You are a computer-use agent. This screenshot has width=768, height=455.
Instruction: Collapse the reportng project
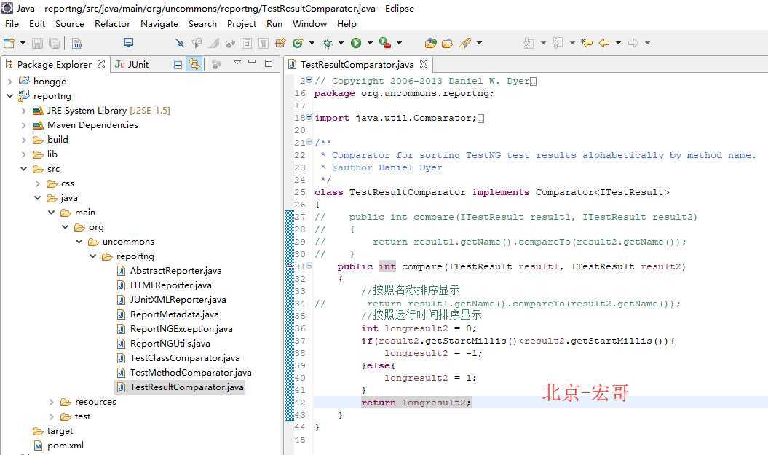pos(9,96)
